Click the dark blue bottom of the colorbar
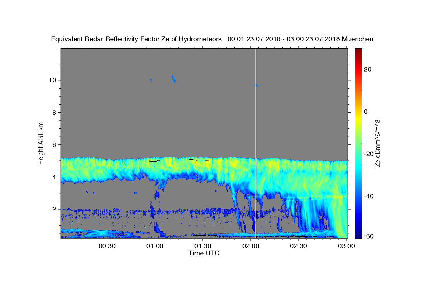Viewport: 430px width, 286px height. click(358, 236)
